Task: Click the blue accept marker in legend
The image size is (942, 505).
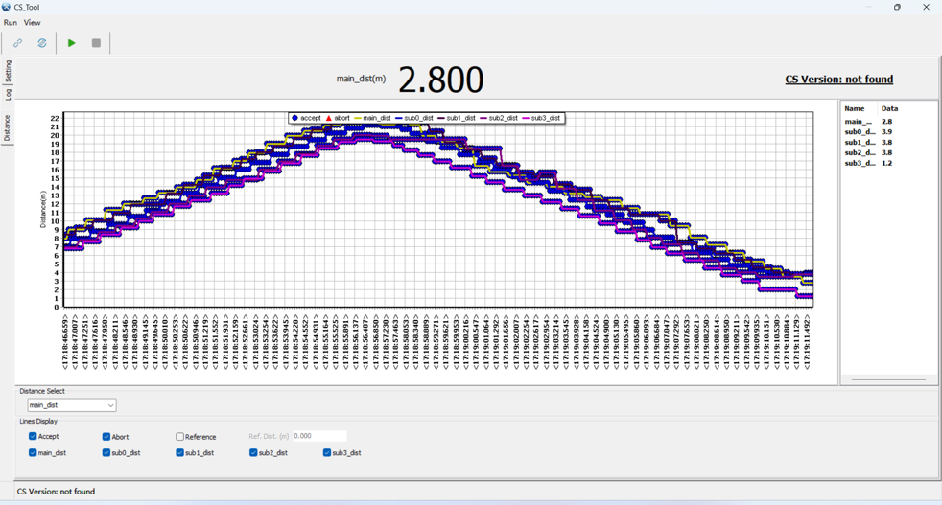Action: (295, 118)
